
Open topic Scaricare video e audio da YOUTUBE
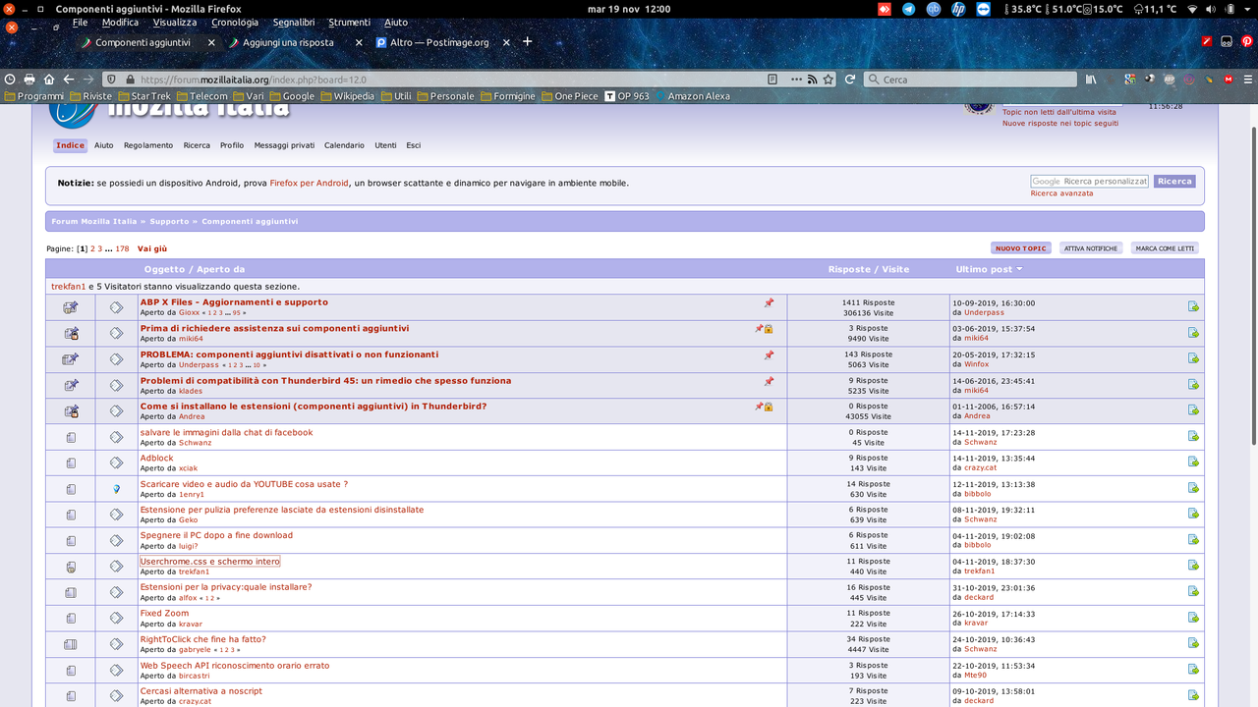(x=244, y=484)
